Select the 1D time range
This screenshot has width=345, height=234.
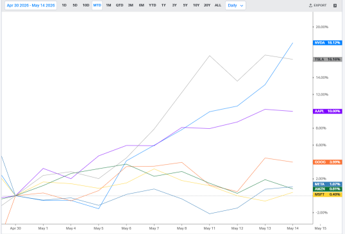click(x=64, y=5)
